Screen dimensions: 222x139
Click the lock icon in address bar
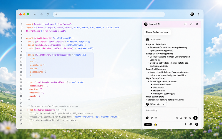click(56, 14)
